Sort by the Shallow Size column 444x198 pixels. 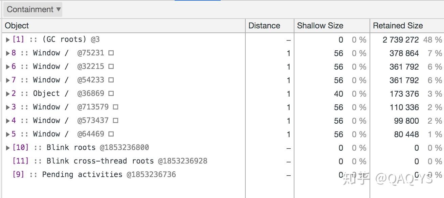tap(332, 26)
